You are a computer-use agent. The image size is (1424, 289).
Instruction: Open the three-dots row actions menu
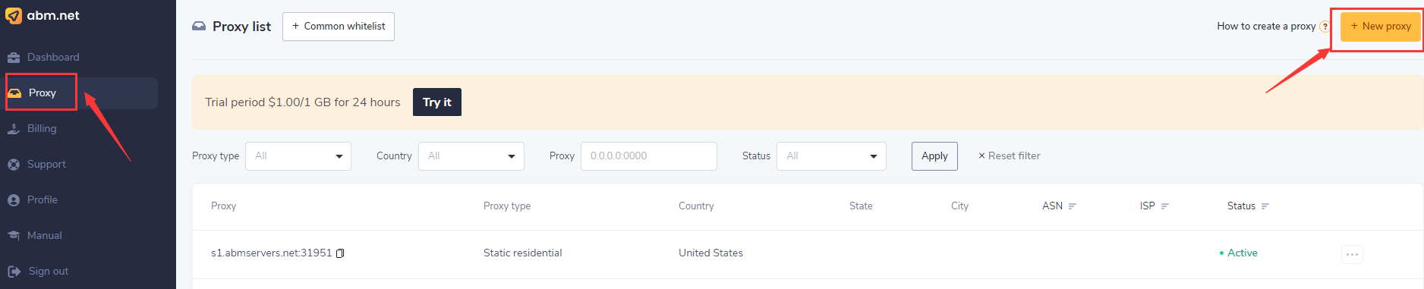click(x=1352, y=254)
